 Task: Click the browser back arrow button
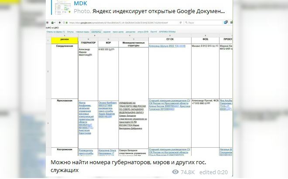coord(60,23)
